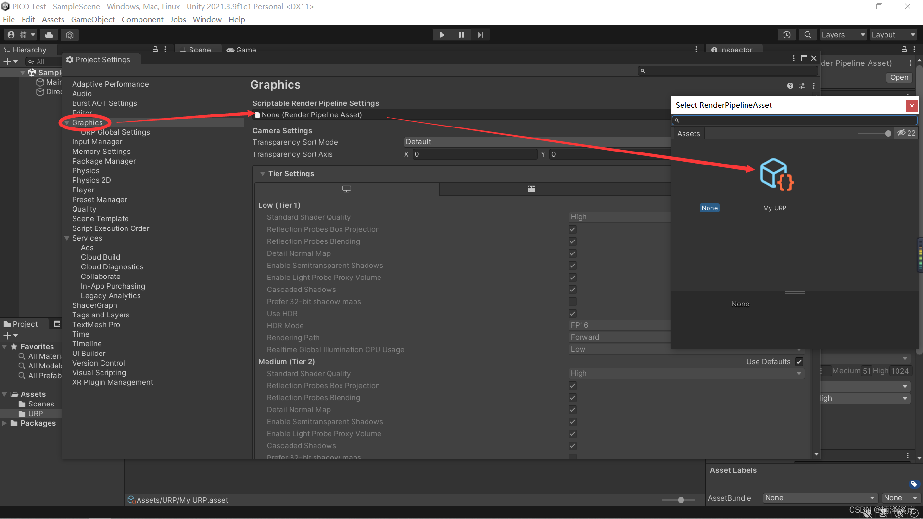This screenshot has height=519, width=923.
Task: Switch to the Assets tab in picker
Action: click(688, 134)
